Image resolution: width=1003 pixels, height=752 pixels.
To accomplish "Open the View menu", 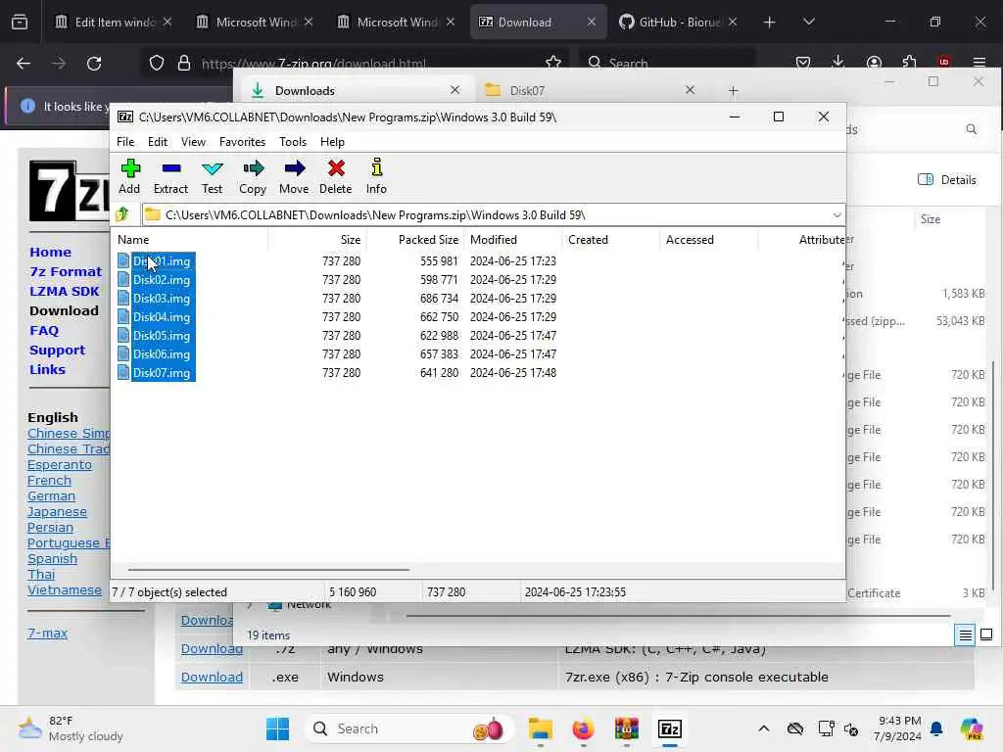I will [193, 142].
